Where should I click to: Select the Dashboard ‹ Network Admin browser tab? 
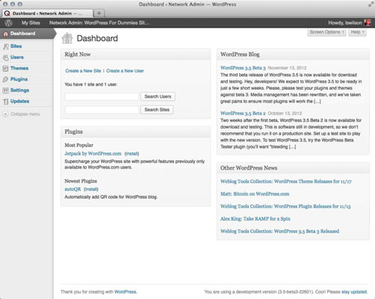click(47, 13)
